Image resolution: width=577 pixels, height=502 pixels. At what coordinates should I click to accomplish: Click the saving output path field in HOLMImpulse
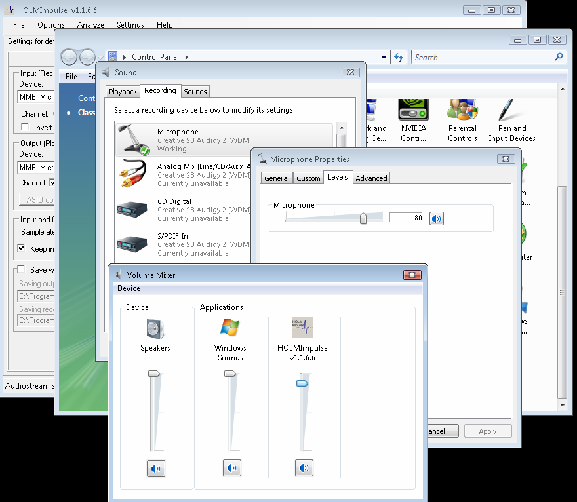pyautogui.click(x=36, y=296)
